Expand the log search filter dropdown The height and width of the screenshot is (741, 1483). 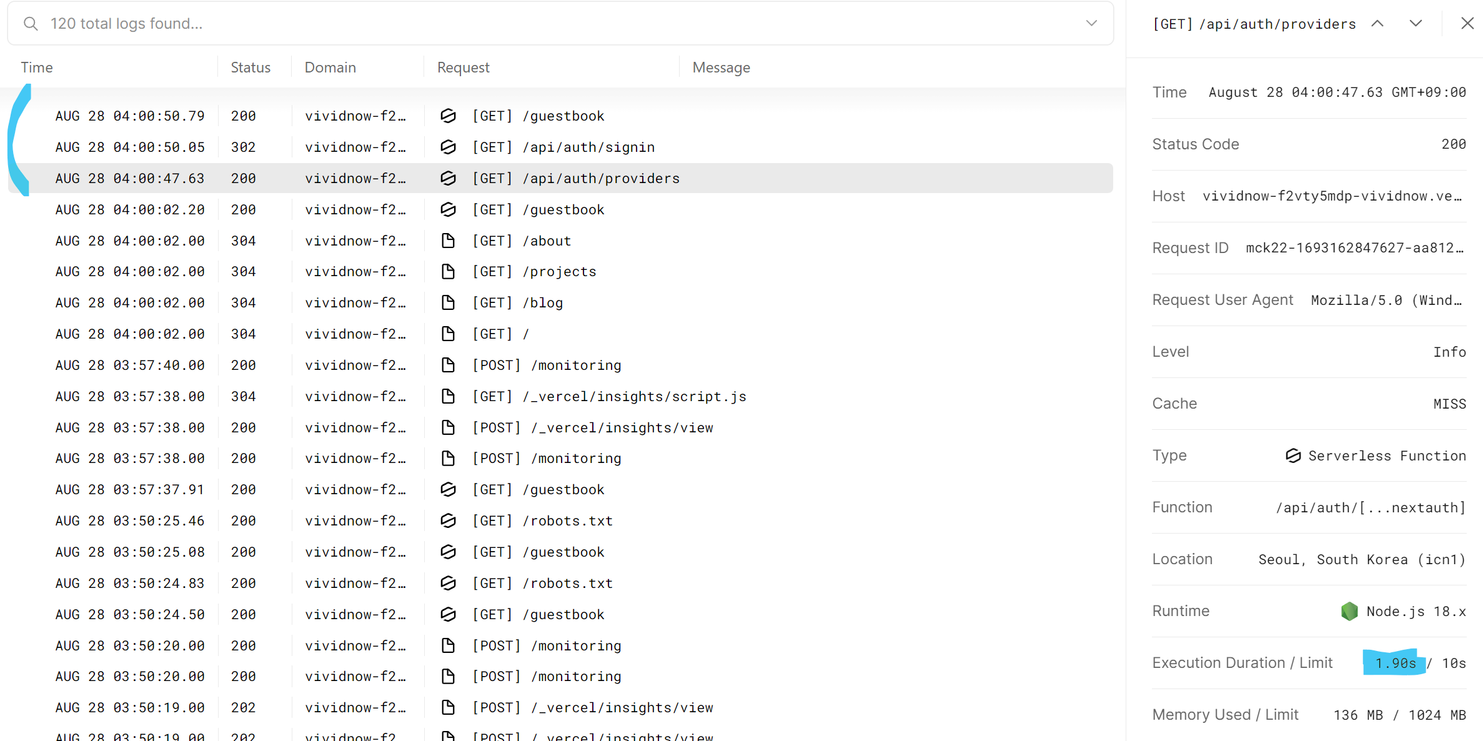(1091, 24)
